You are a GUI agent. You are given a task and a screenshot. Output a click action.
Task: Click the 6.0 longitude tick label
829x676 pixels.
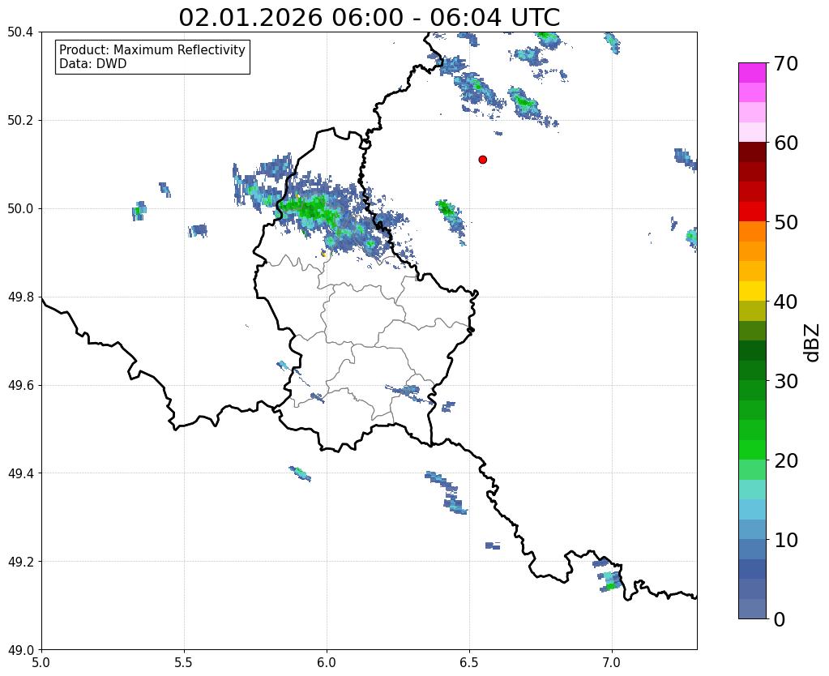click(x=327, y=663)
